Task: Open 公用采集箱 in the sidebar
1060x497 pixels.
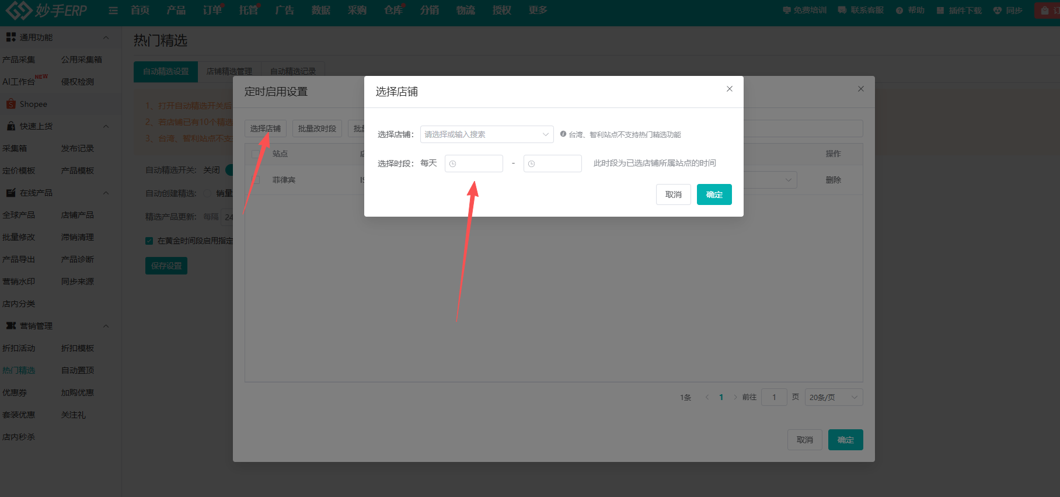Action: (x=82, y=60)
